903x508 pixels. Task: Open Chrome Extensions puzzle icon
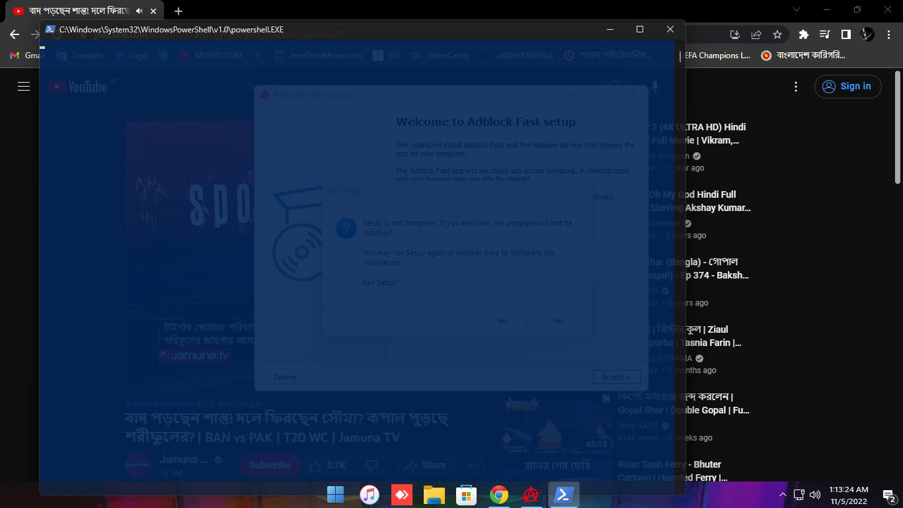[803, 34]
